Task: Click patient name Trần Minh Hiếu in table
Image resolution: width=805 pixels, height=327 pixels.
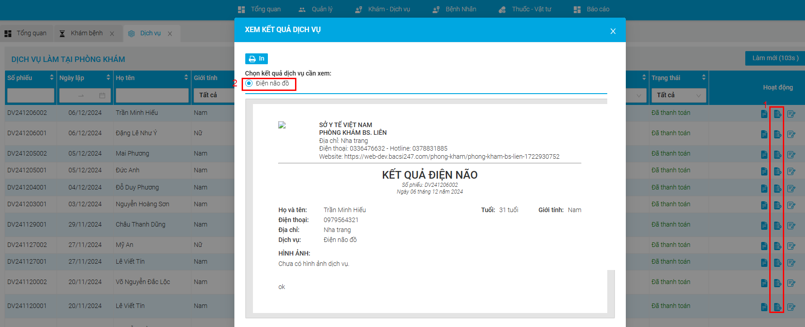Action: [137, 113]
